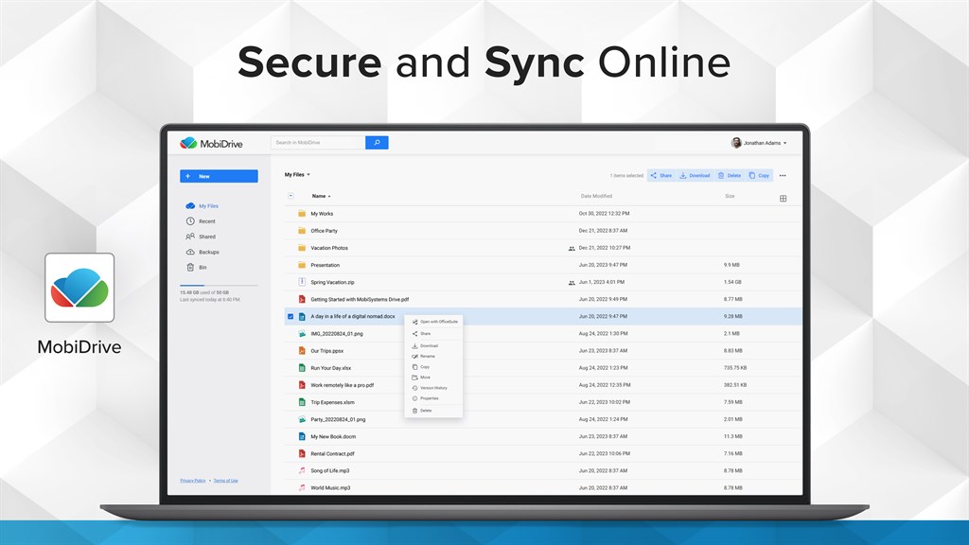This screenshot has height=545, width=969.
Task: Select My New Book.docm file name
Action: click(333, 436)
